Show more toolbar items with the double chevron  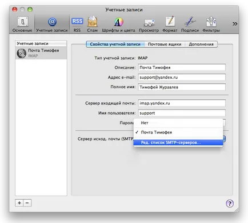point(235,24)
